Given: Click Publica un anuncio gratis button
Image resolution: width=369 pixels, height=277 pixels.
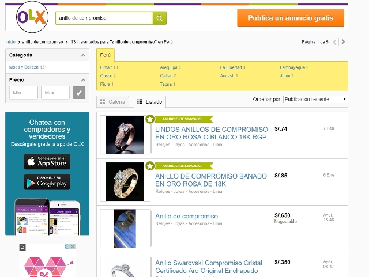Looking at the screenshot, I should click(290, 18).
